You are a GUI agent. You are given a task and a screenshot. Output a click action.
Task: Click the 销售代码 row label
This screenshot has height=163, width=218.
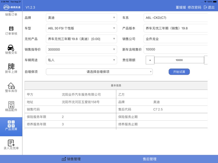click(33, 109)
